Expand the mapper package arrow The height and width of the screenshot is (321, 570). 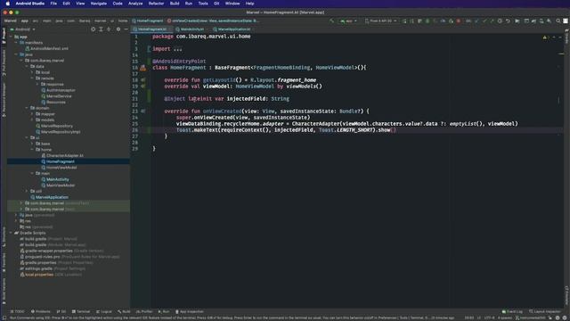(x=32, y=114)
